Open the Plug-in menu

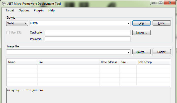pos(39,10)
